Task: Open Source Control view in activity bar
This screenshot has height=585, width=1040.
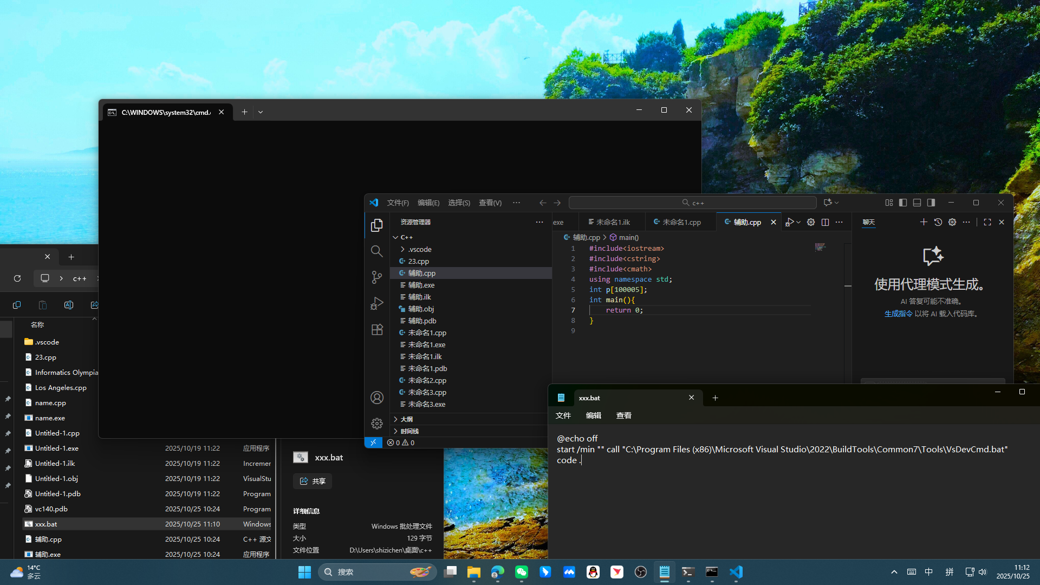Action: click(376, 277)
